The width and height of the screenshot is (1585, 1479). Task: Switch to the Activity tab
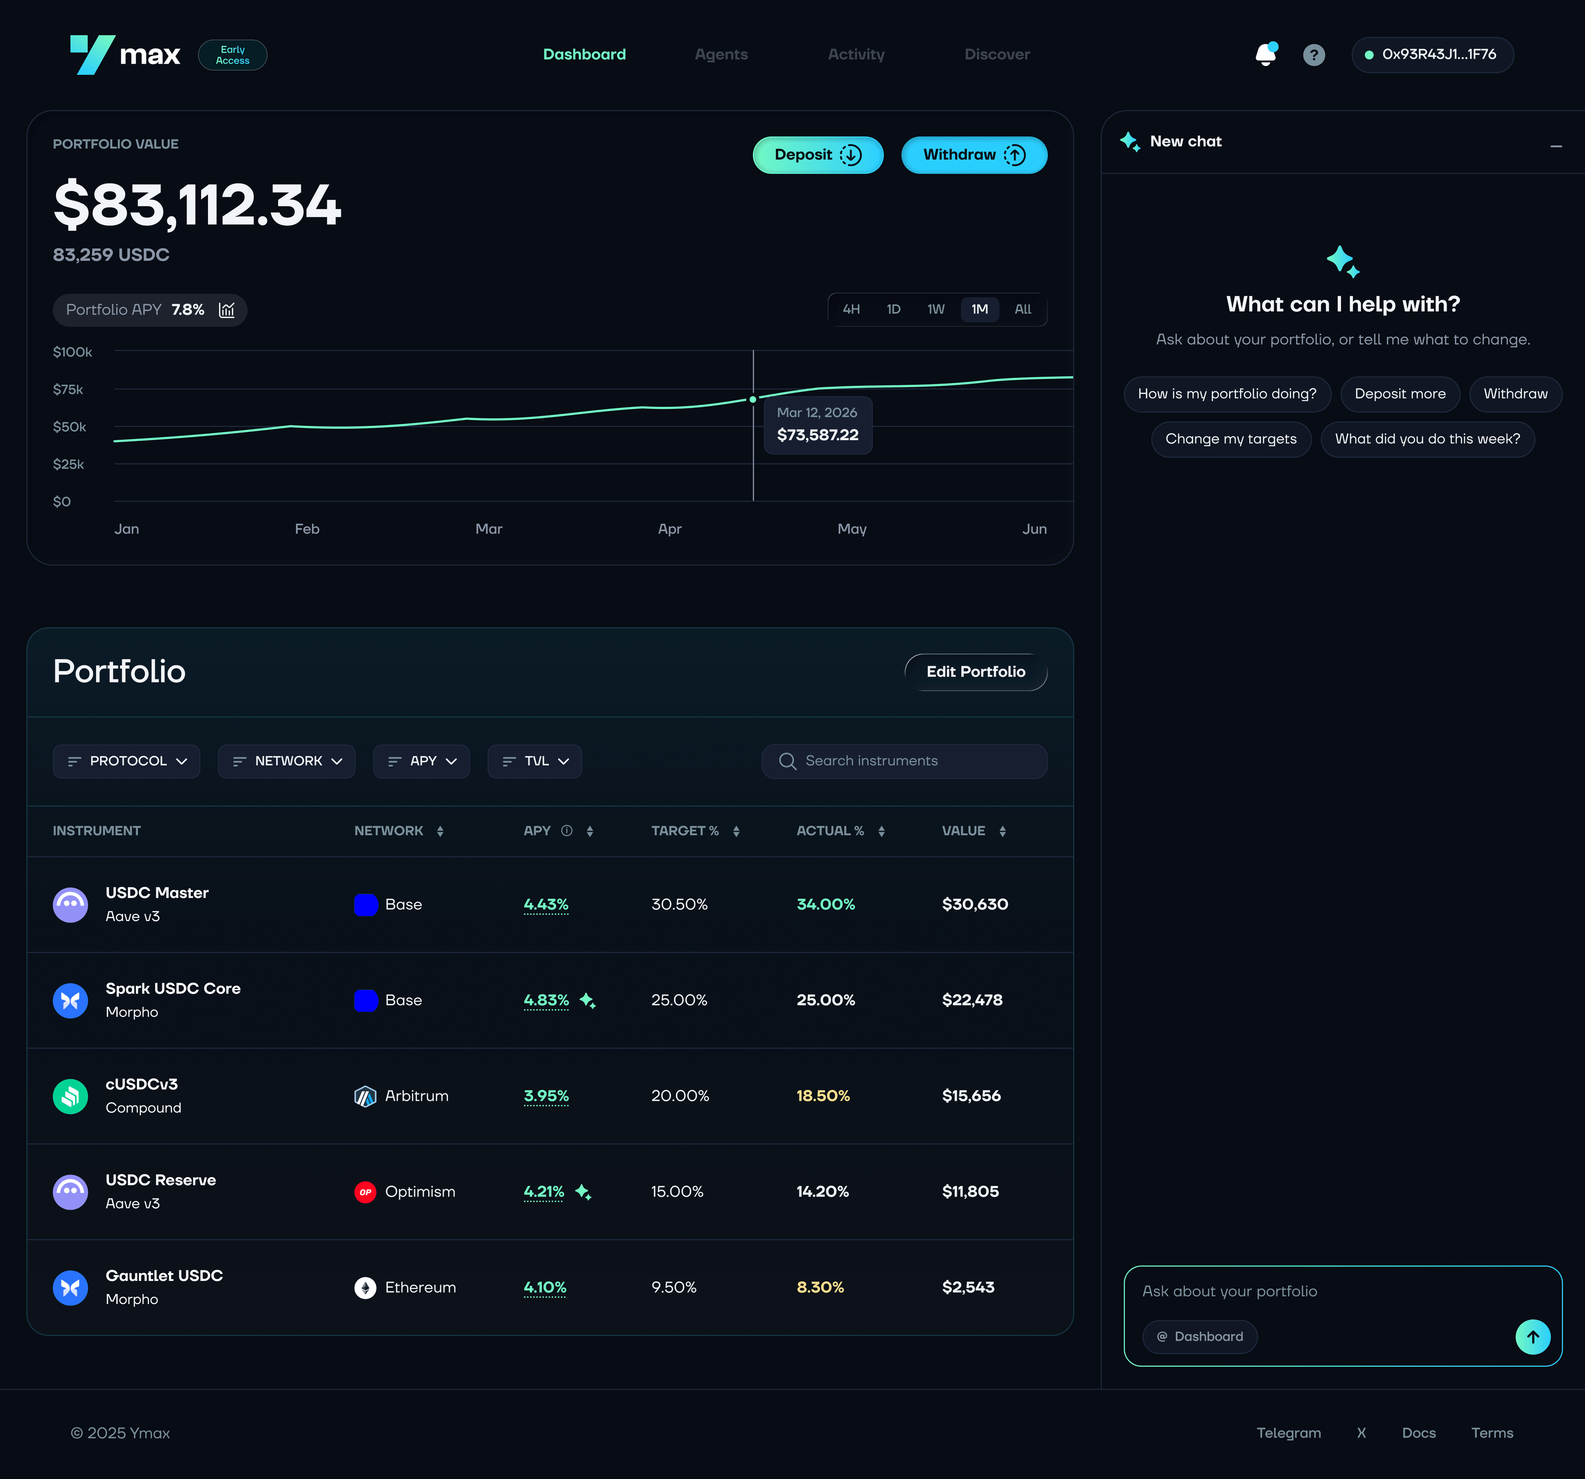click(x=856, y=55)
